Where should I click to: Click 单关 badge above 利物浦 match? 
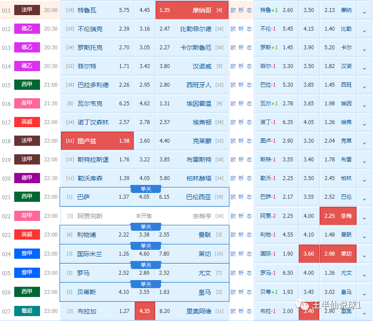point(146,227)
